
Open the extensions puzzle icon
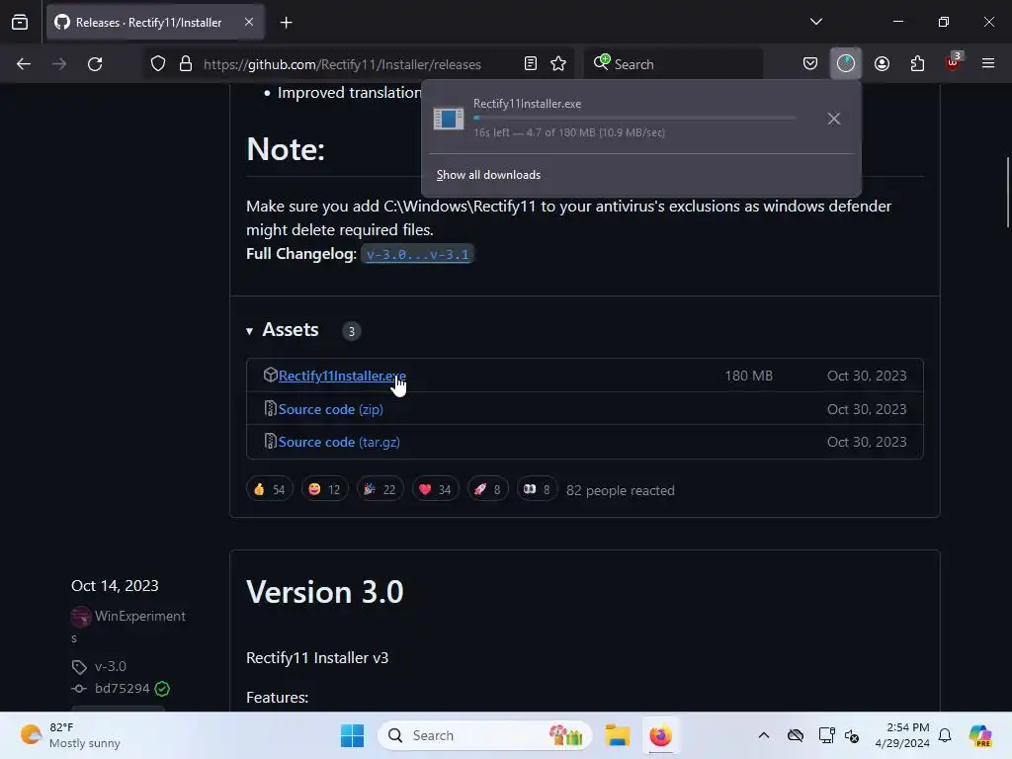(917, 64)
